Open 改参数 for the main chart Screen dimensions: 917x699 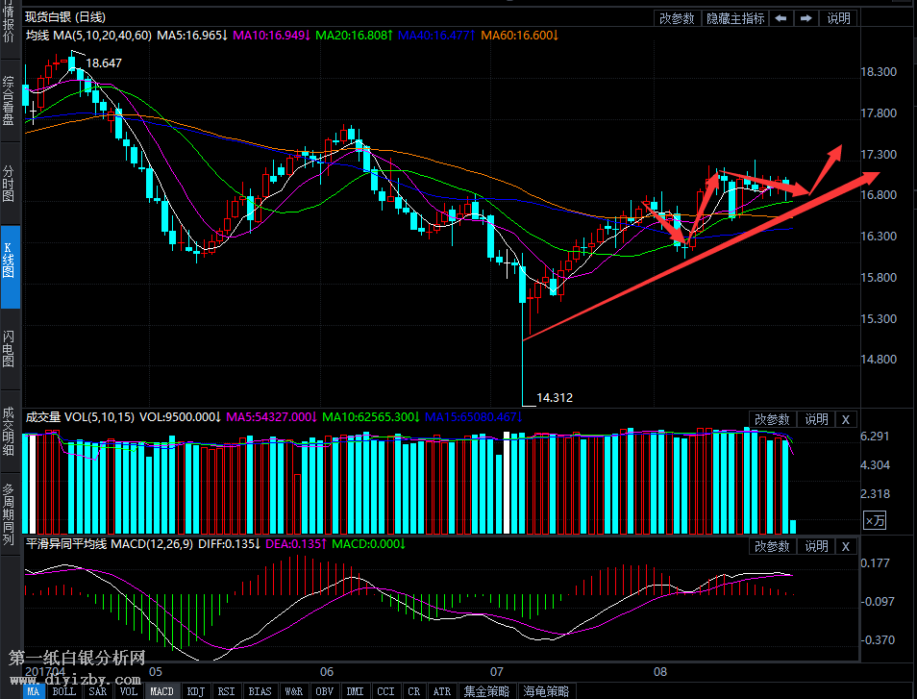[677, 17]
